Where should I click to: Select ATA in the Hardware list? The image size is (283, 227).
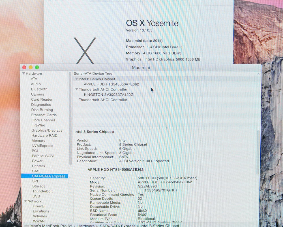(34, 79)
